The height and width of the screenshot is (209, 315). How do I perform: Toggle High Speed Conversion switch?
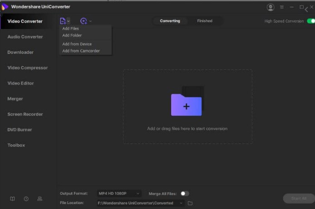[x=311, y=21]
